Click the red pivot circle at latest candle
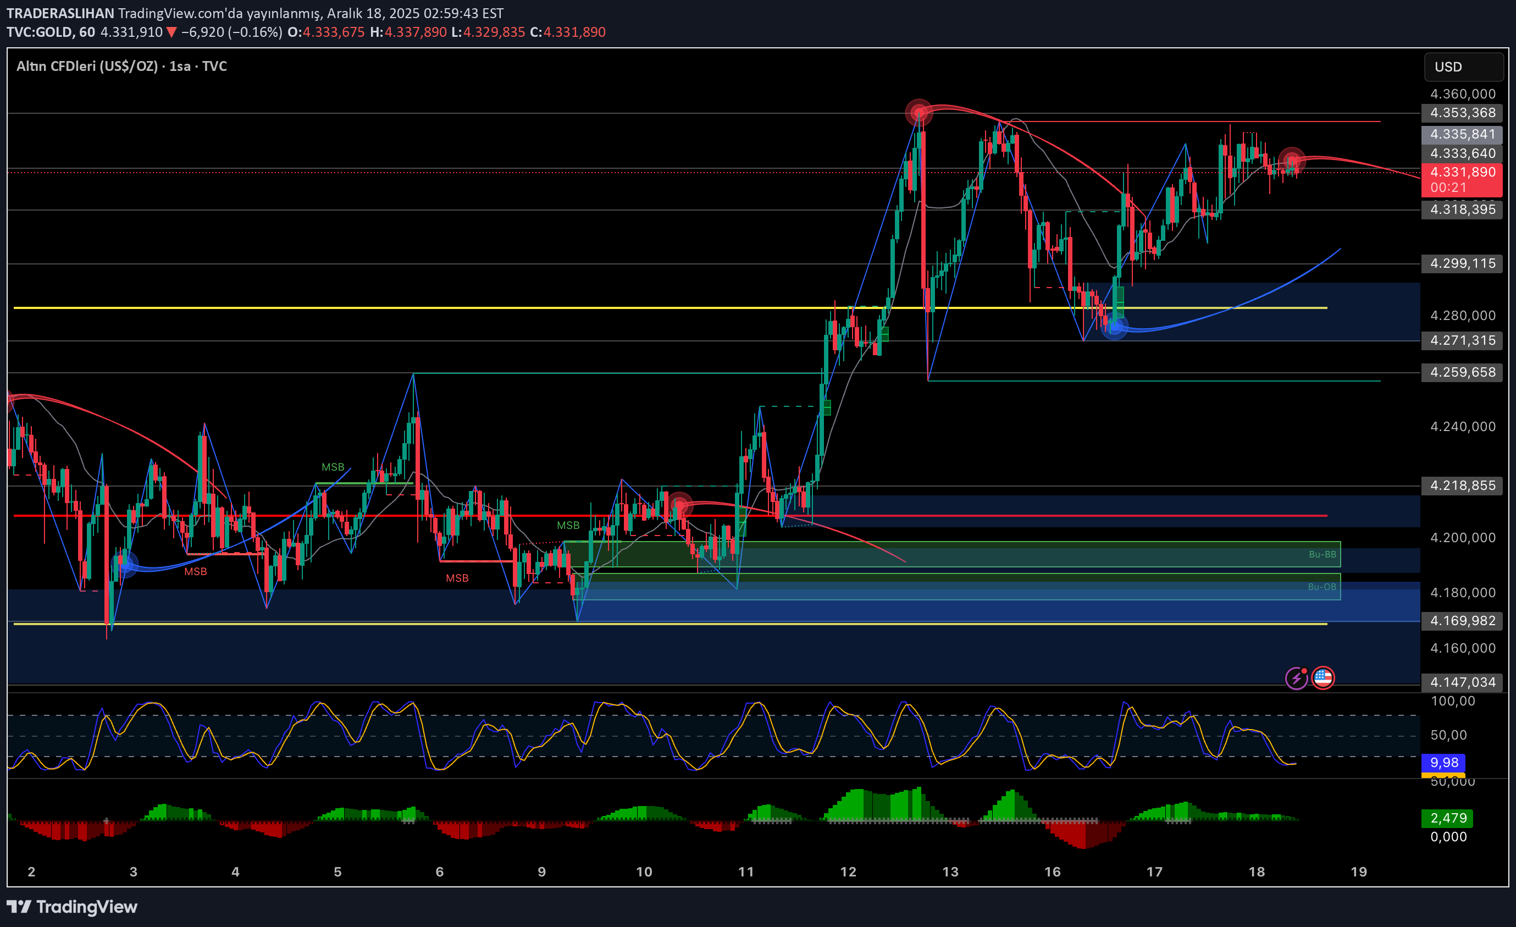 [1291, 161]
